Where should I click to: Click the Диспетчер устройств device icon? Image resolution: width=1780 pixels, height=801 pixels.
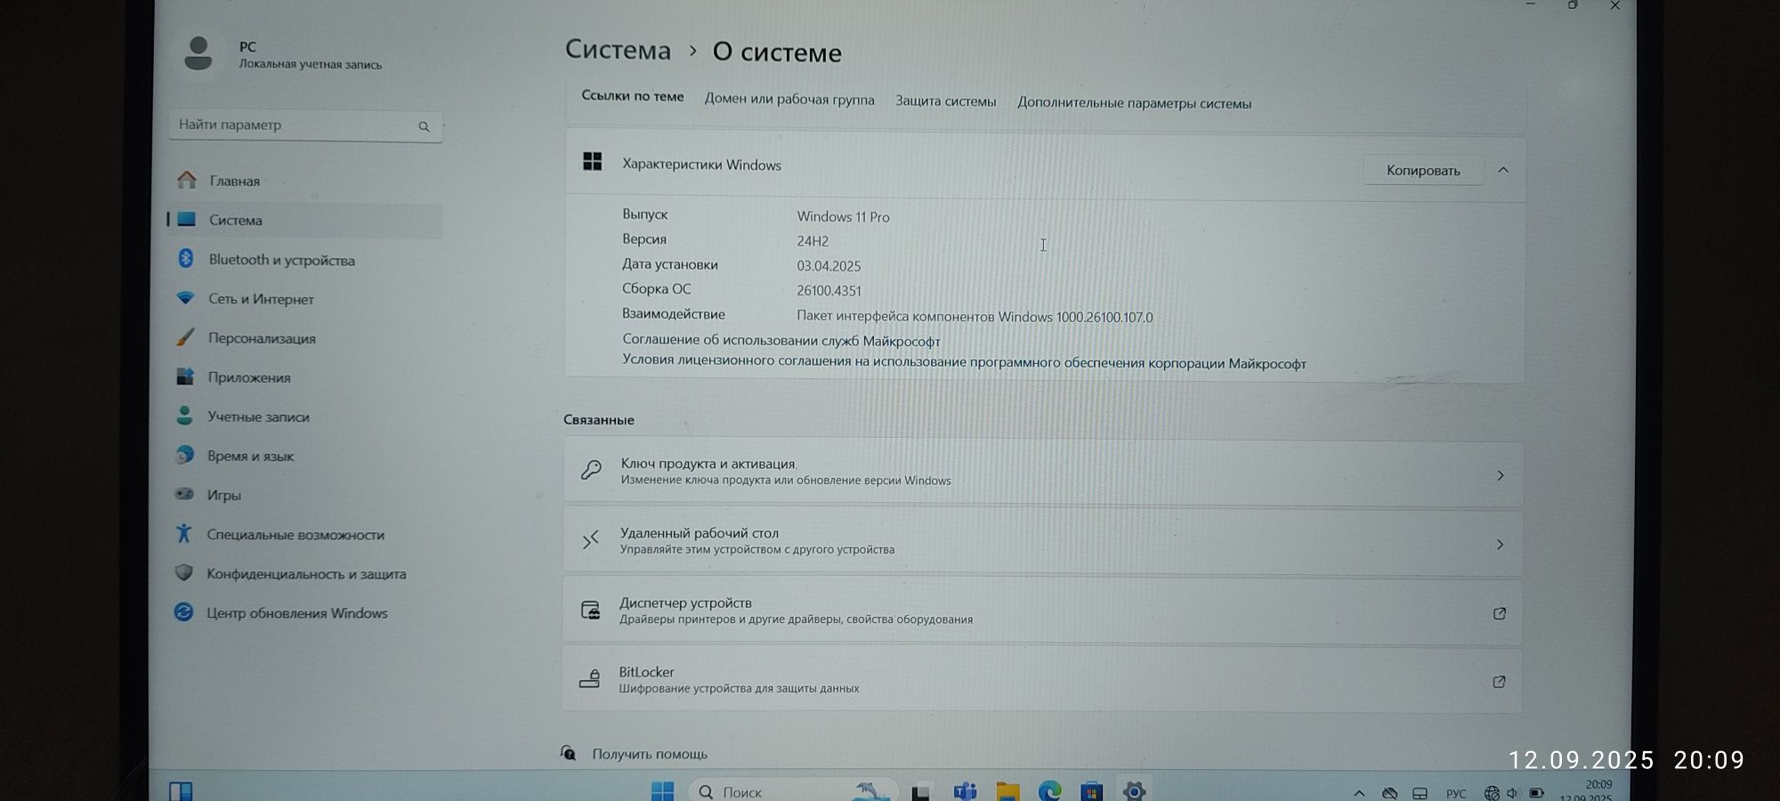[590, 610]
